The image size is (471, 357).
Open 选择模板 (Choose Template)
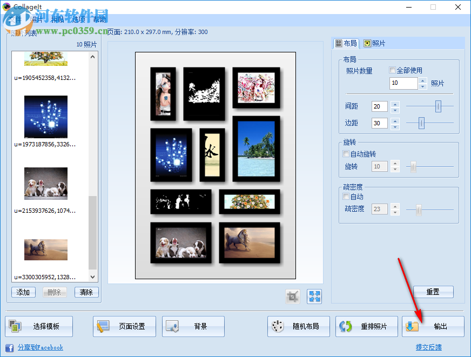39,326
